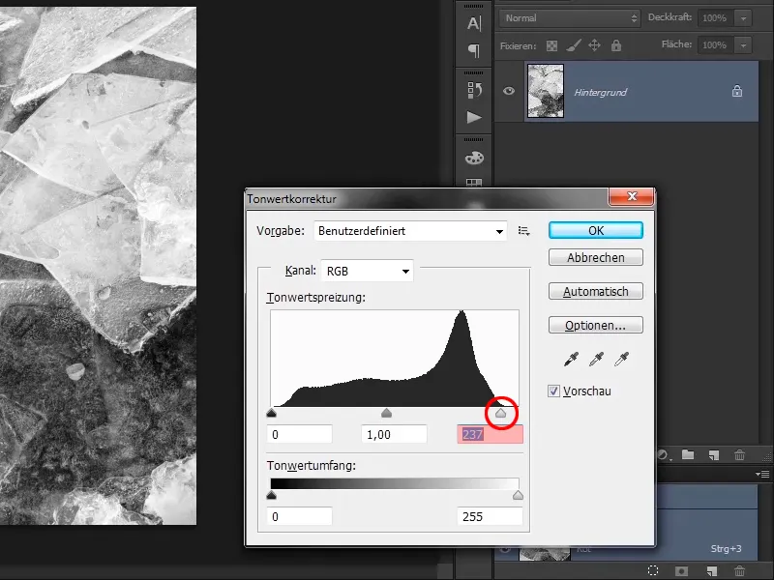Click the white input level slider under histogram
This screenshot has height=580, width=774.
click(x=500, y=413)
